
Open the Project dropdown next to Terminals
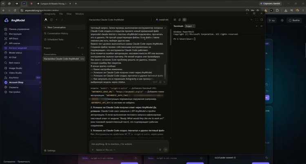[x=190, y=26]
